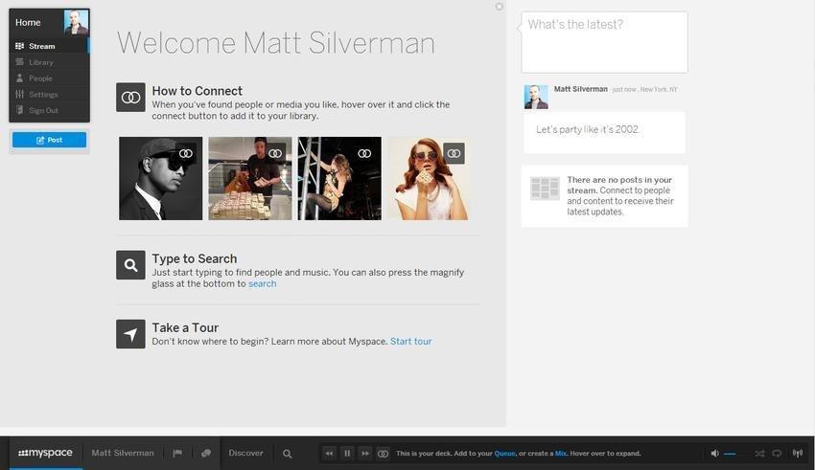Open Library in the Home sidebar
The image size is (815, 470).
pos(41,62)
